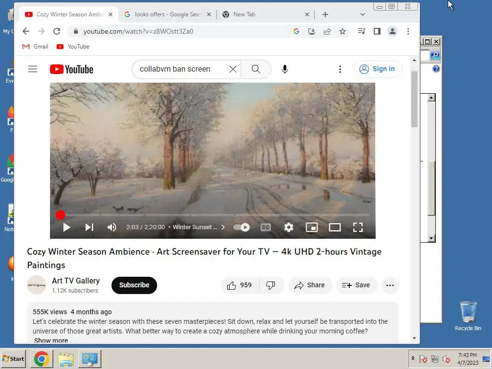Screen dimensions: 492x369
Task: Mute the video volume
Action: [x=111, y=227]
